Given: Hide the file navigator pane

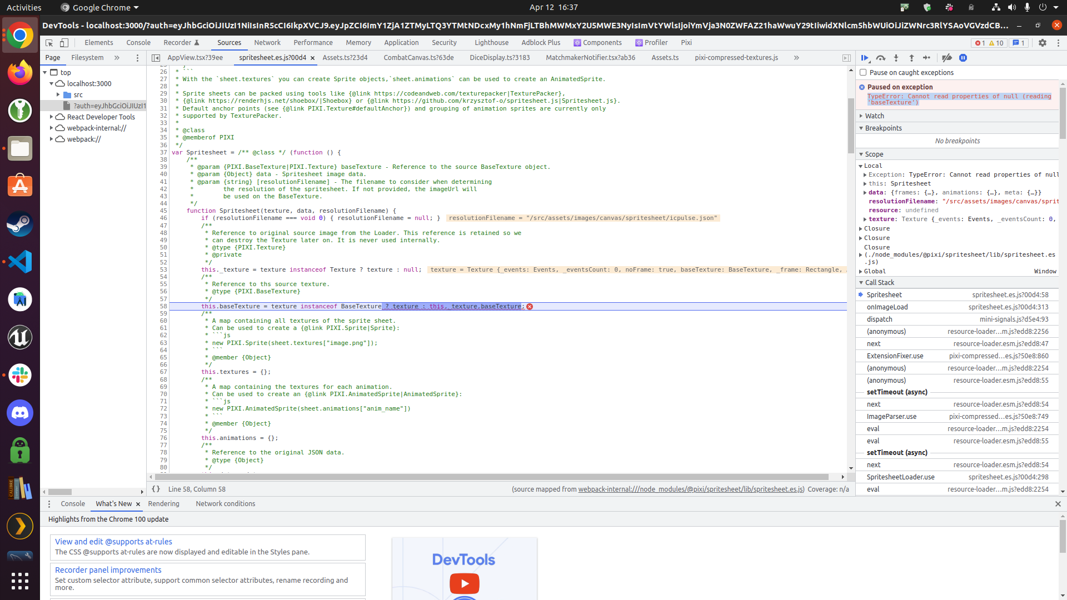Looking at the screenshot, I should click(156, 58).
